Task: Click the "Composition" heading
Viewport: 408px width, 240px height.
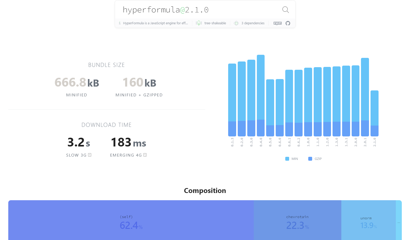Action: (205, 191)
